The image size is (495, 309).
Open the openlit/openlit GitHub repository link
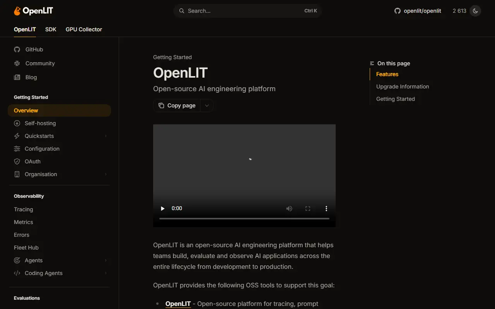point(418,11)
